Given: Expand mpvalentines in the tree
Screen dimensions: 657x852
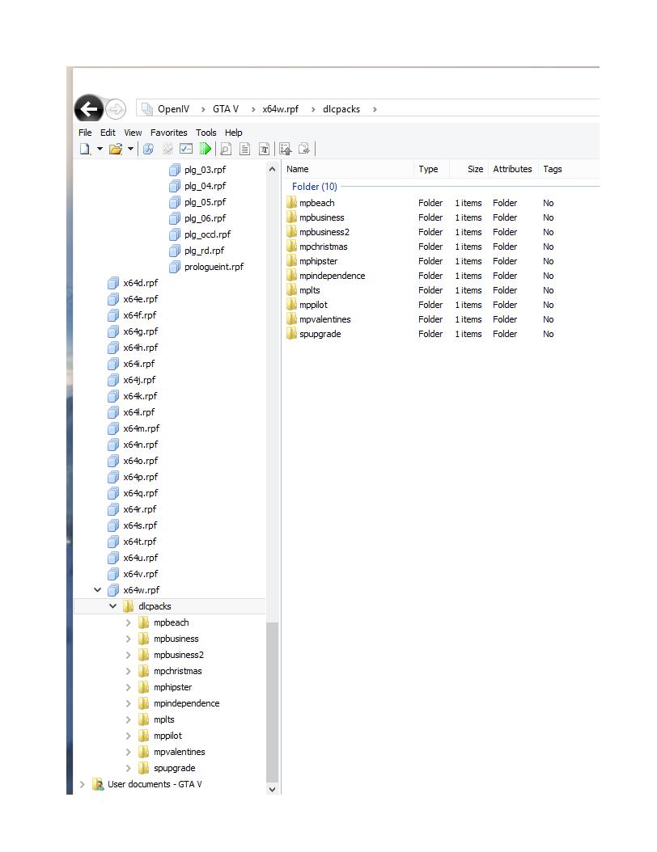Looking at the screenshot, I should 129,752.
